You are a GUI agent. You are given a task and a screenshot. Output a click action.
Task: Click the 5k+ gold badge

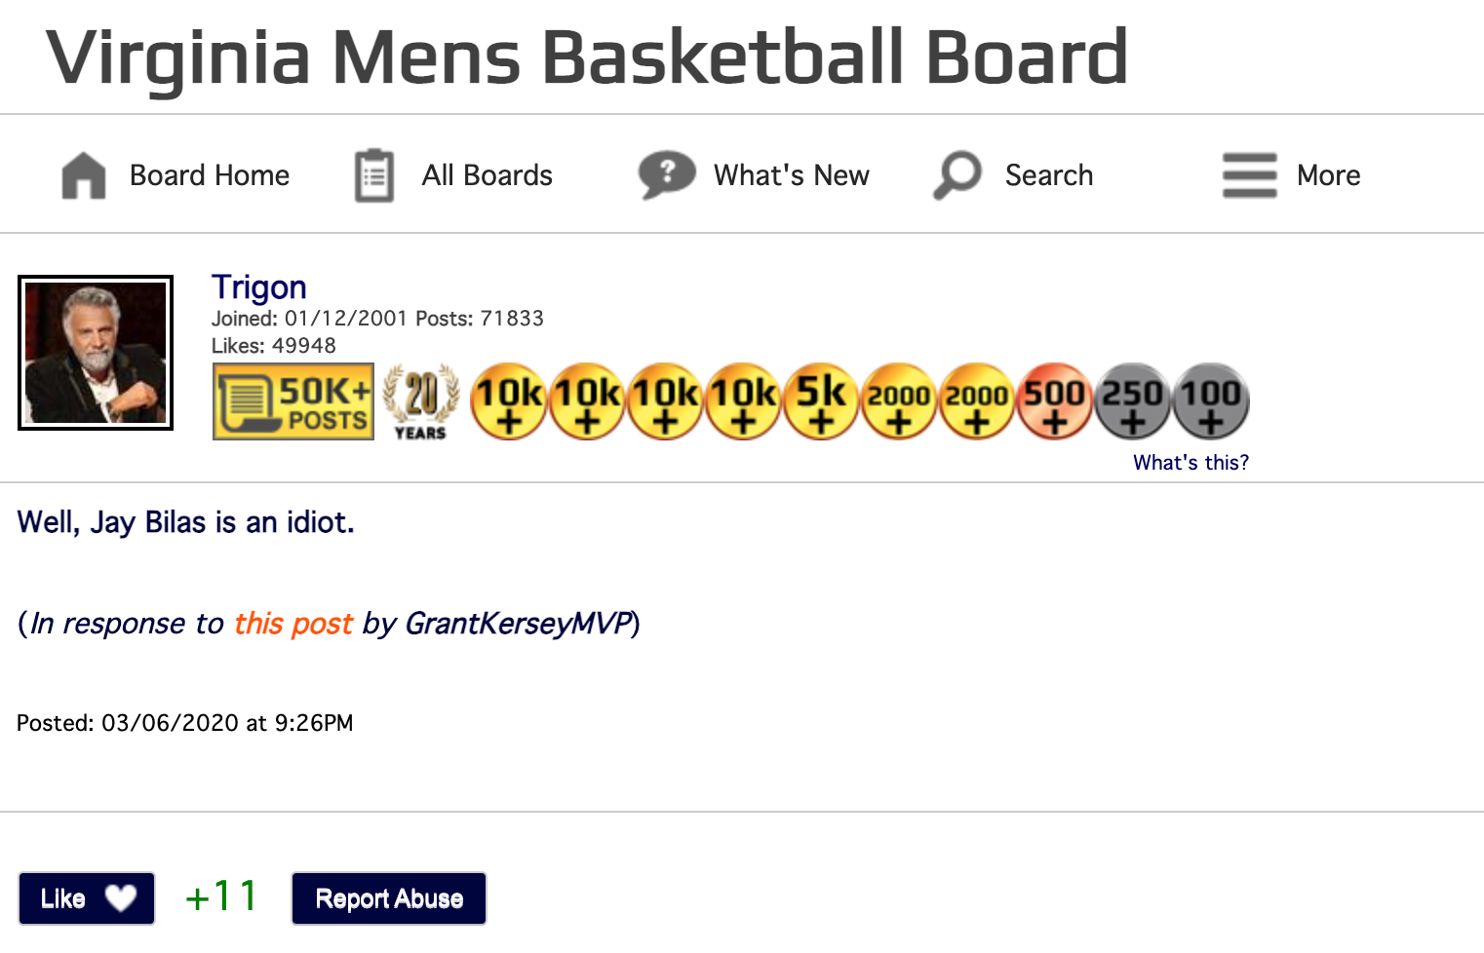821,401
